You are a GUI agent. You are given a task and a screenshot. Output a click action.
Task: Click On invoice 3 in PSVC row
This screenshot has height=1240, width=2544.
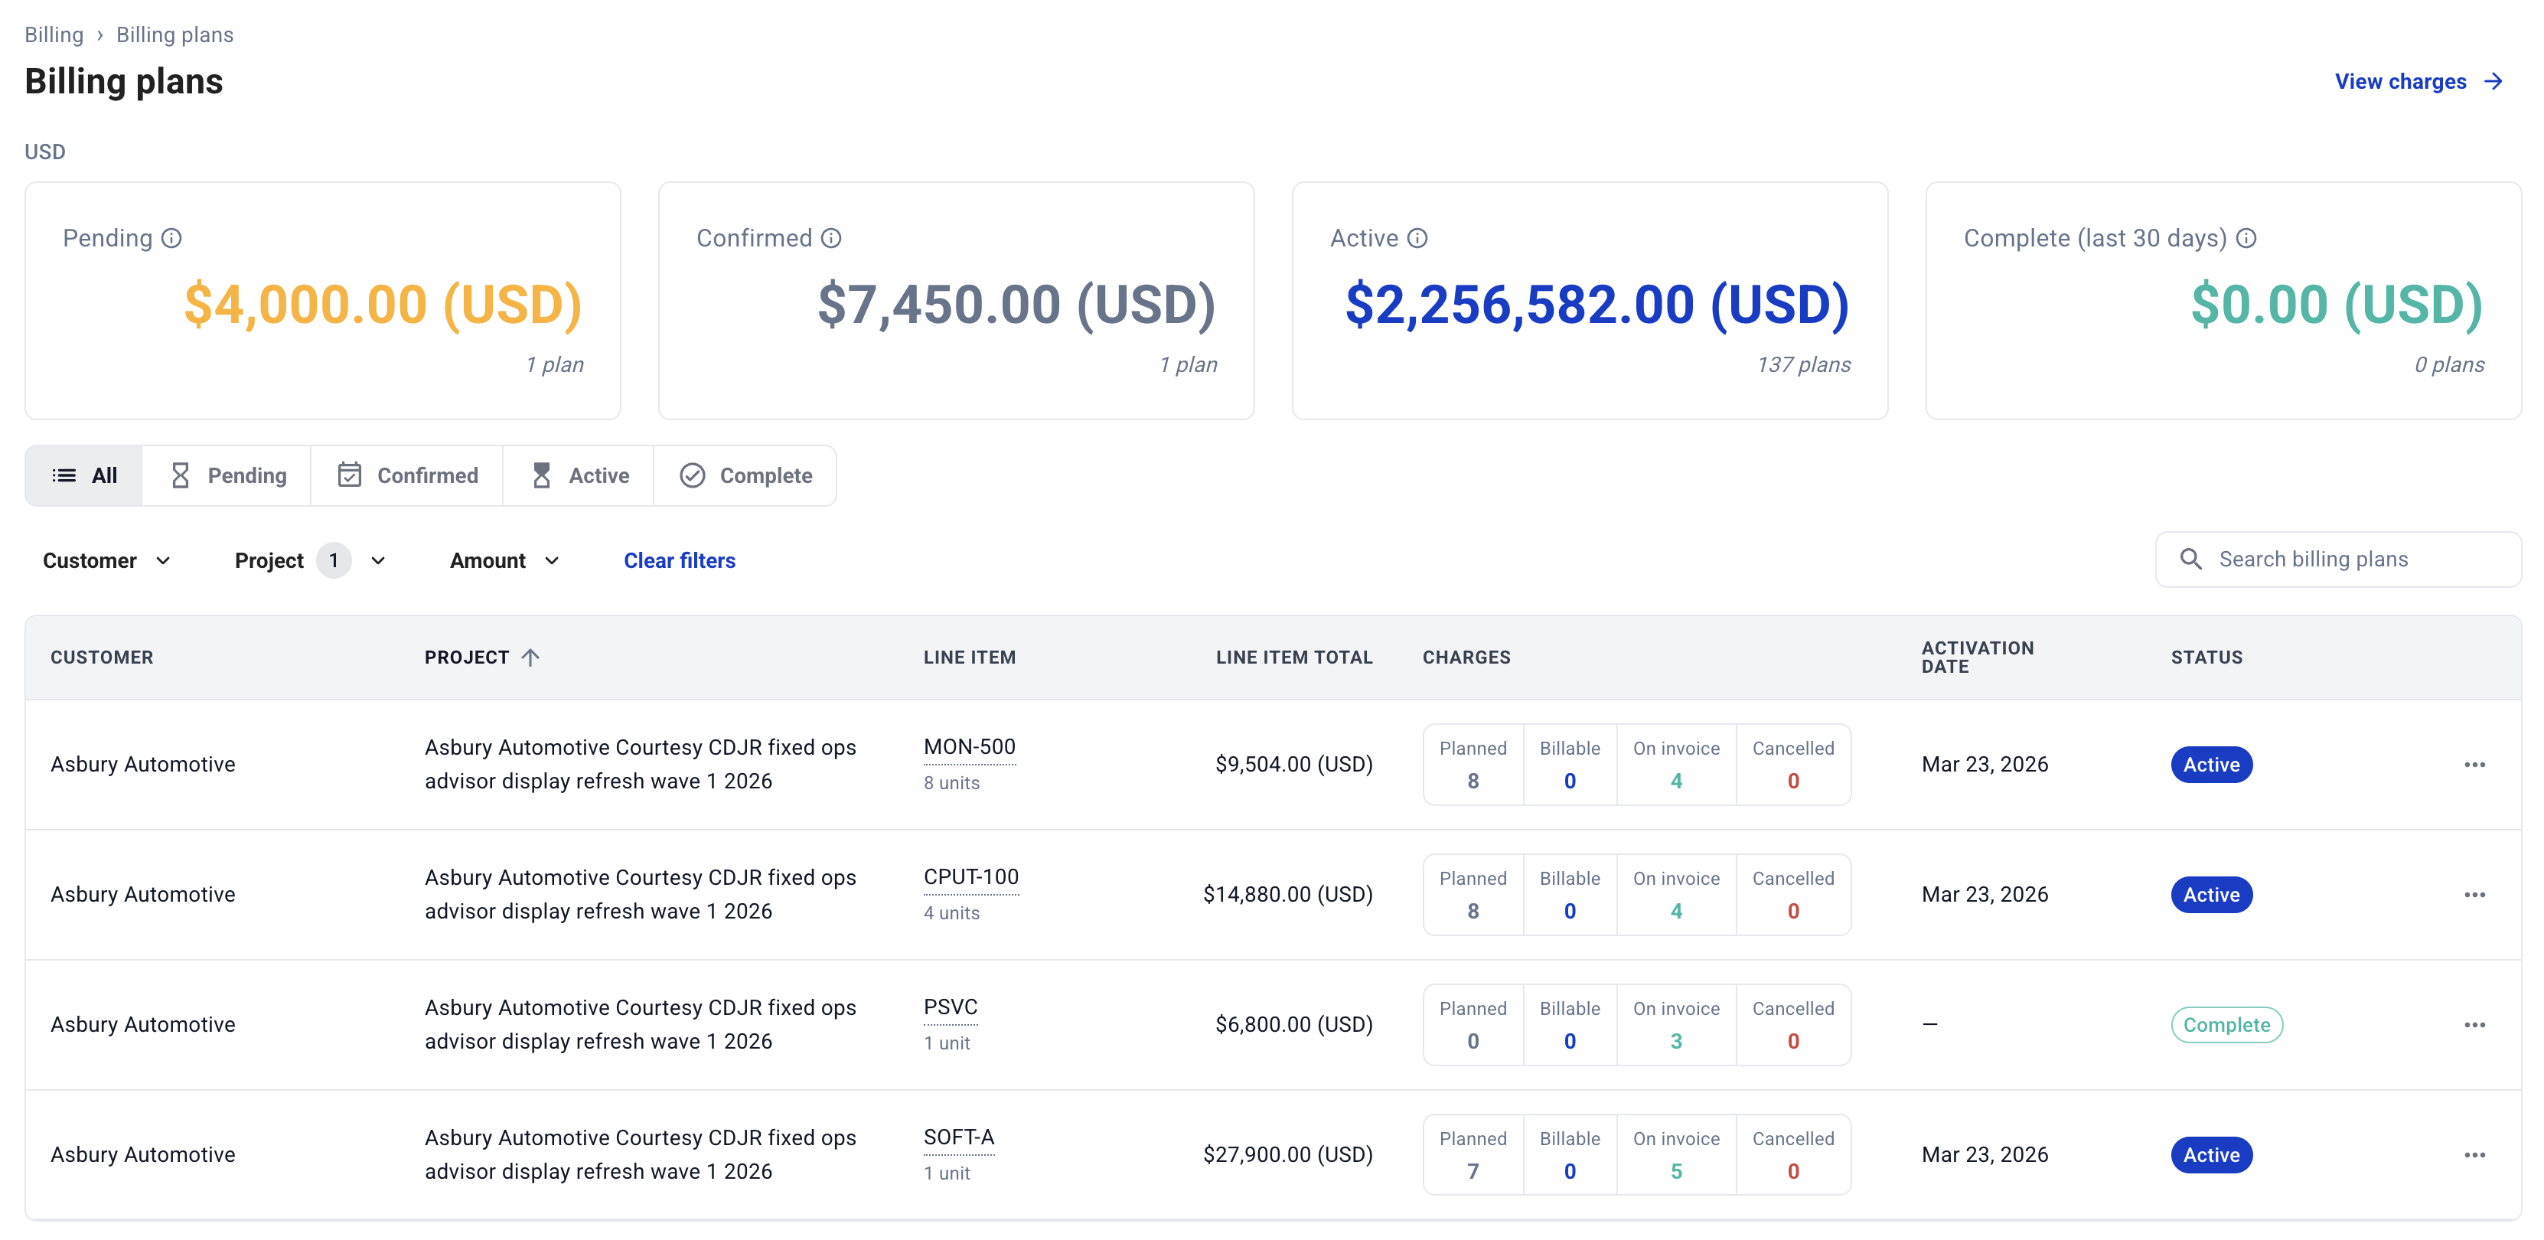point(1676,1026)
